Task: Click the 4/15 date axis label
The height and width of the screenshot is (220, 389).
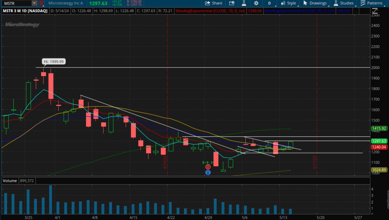Action: tap(134, 217)
